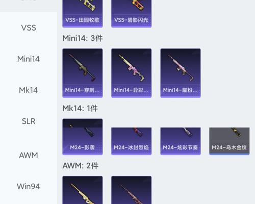
Task: Open the M24-影袭 skin card
Action: click(x=83, y=137)
